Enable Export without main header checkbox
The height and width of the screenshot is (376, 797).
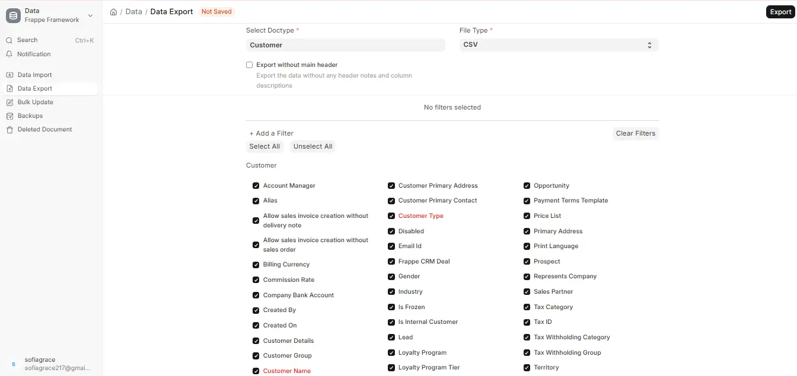(x=250, y=65)
